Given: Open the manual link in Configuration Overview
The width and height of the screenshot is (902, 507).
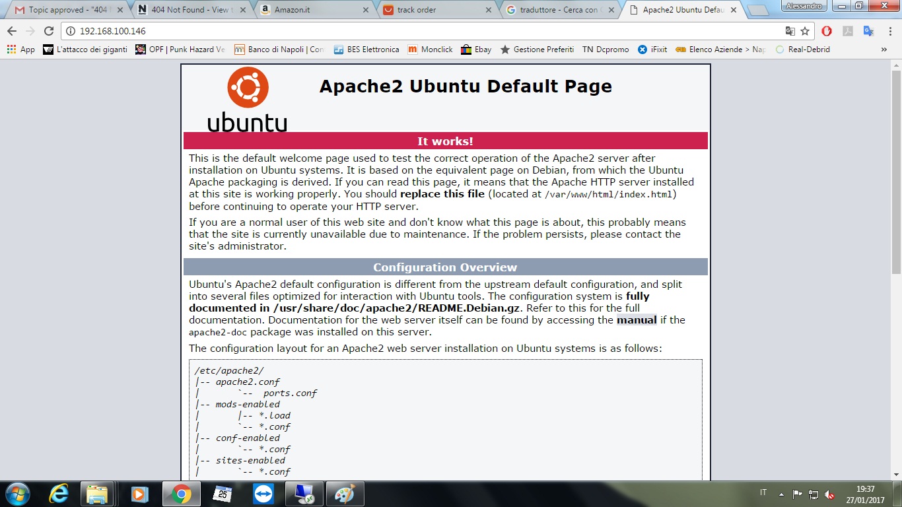Looking at the screenshot, I should [637, 320].
